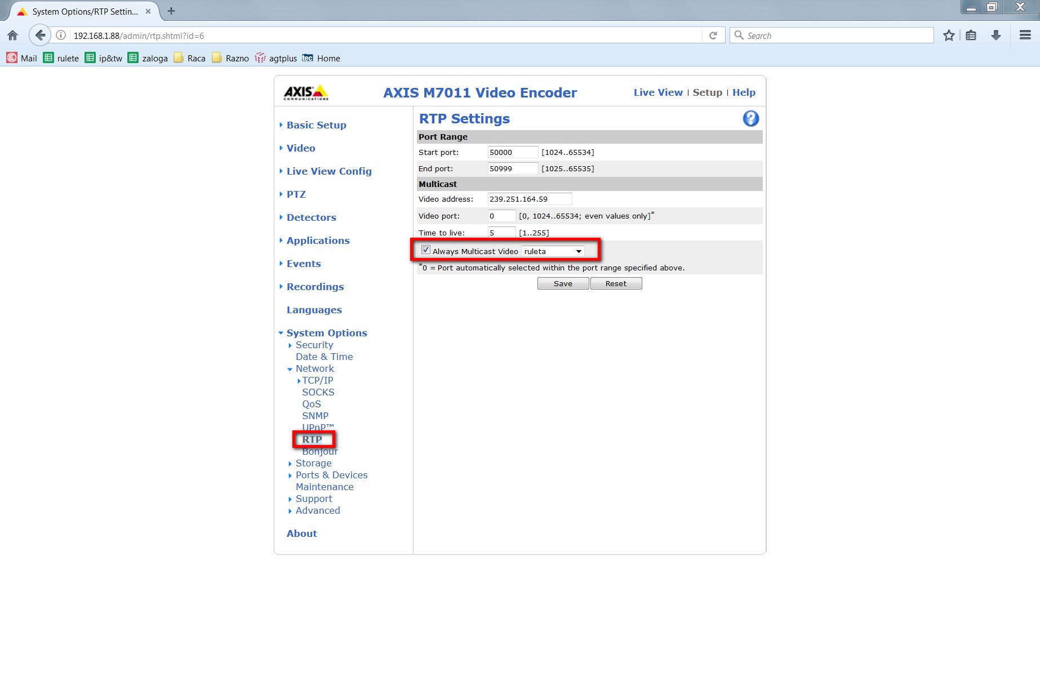This screenshot has width=1040, height=676.
Task: Reset the RTP settings form
Action: point(616,283)
